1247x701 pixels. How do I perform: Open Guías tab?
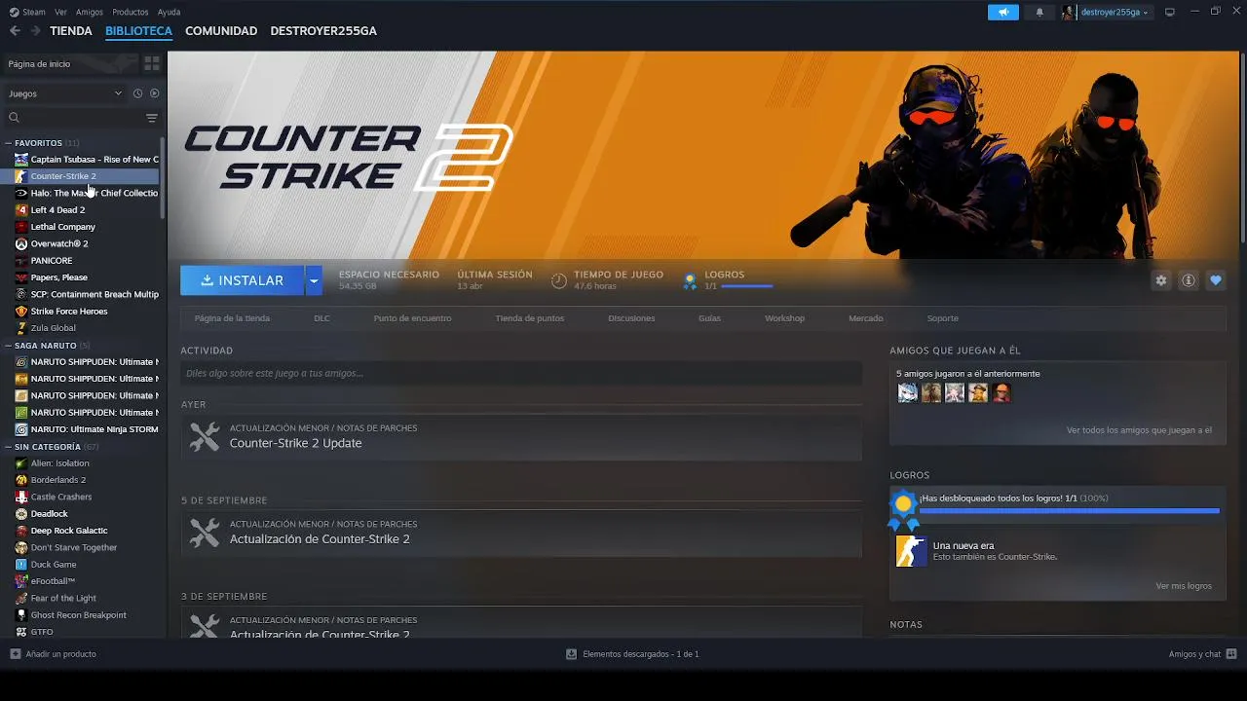coord(709,318)
